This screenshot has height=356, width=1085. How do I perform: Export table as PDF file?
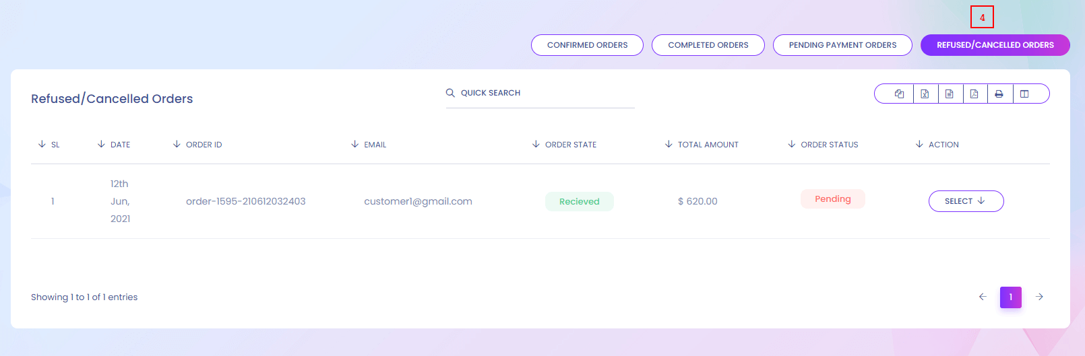(974, 94)
